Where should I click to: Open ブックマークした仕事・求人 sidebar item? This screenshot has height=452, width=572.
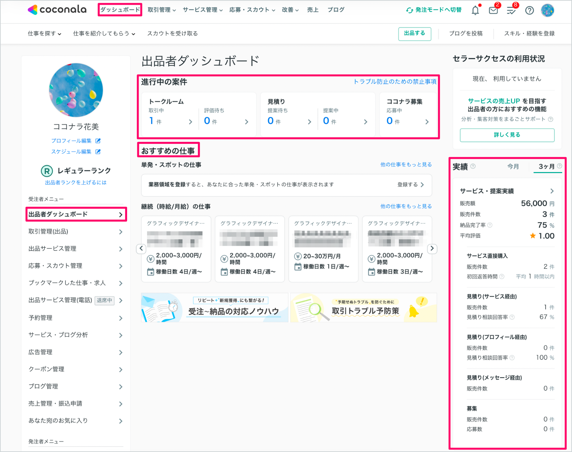pyautogui.click(x=76, y=283)
